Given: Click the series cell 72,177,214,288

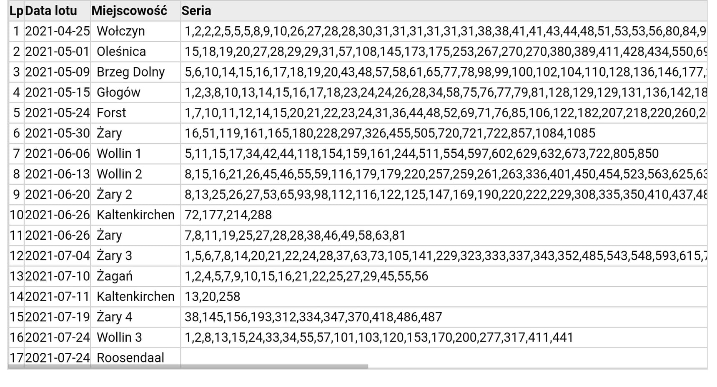Looking at the screenshot, I should [x=228, y=215].
